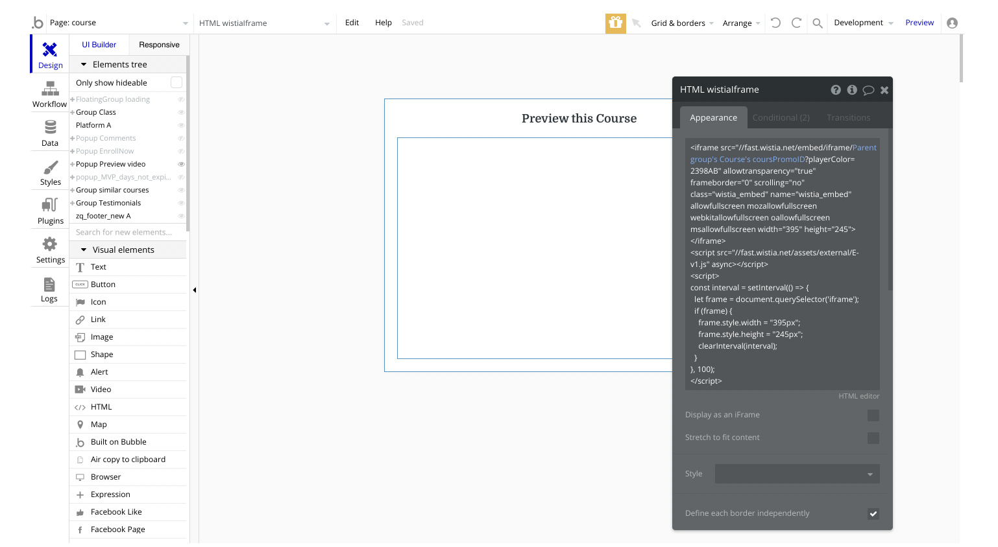Enable Stretch to fit content checkbox
The width and height of the screenshot is (998, 547).
click(873, 438)
